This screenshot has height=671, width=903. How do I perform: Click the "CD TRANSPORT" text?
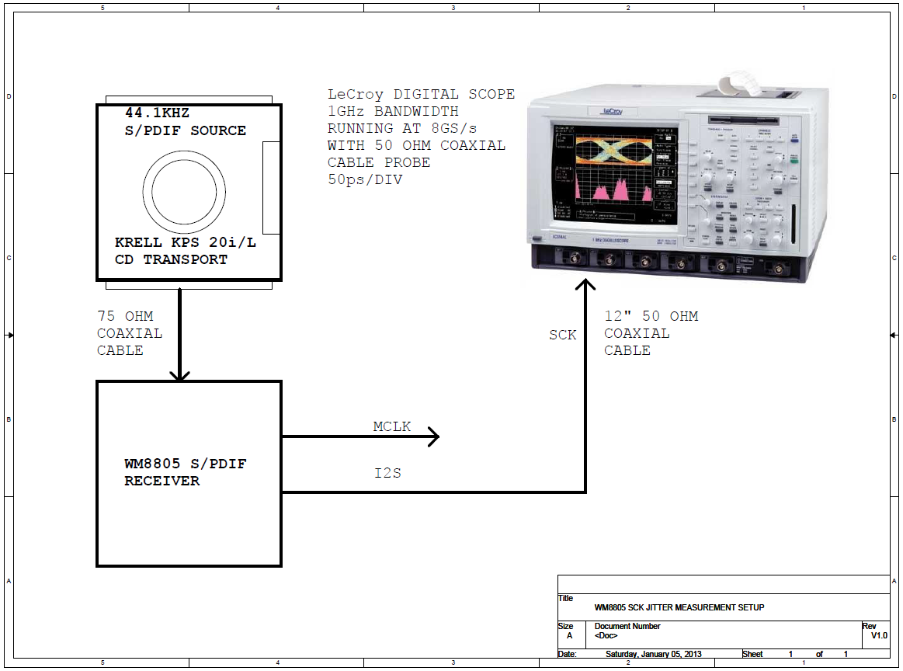coord(171,259)
